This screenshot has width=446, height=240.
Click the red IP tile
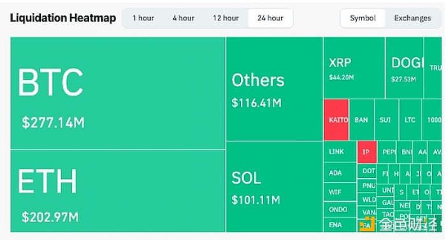(367, 152)
